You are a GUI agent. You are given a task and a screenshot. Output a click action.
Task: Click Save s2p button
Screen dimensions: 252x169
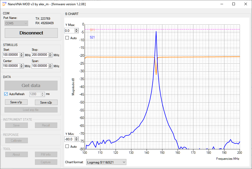click(x=46, y=102)
